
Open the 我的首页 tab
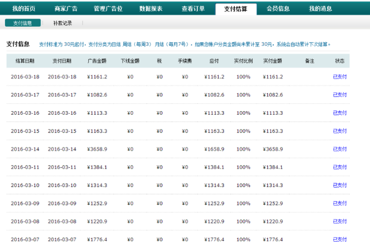[24, 9]
